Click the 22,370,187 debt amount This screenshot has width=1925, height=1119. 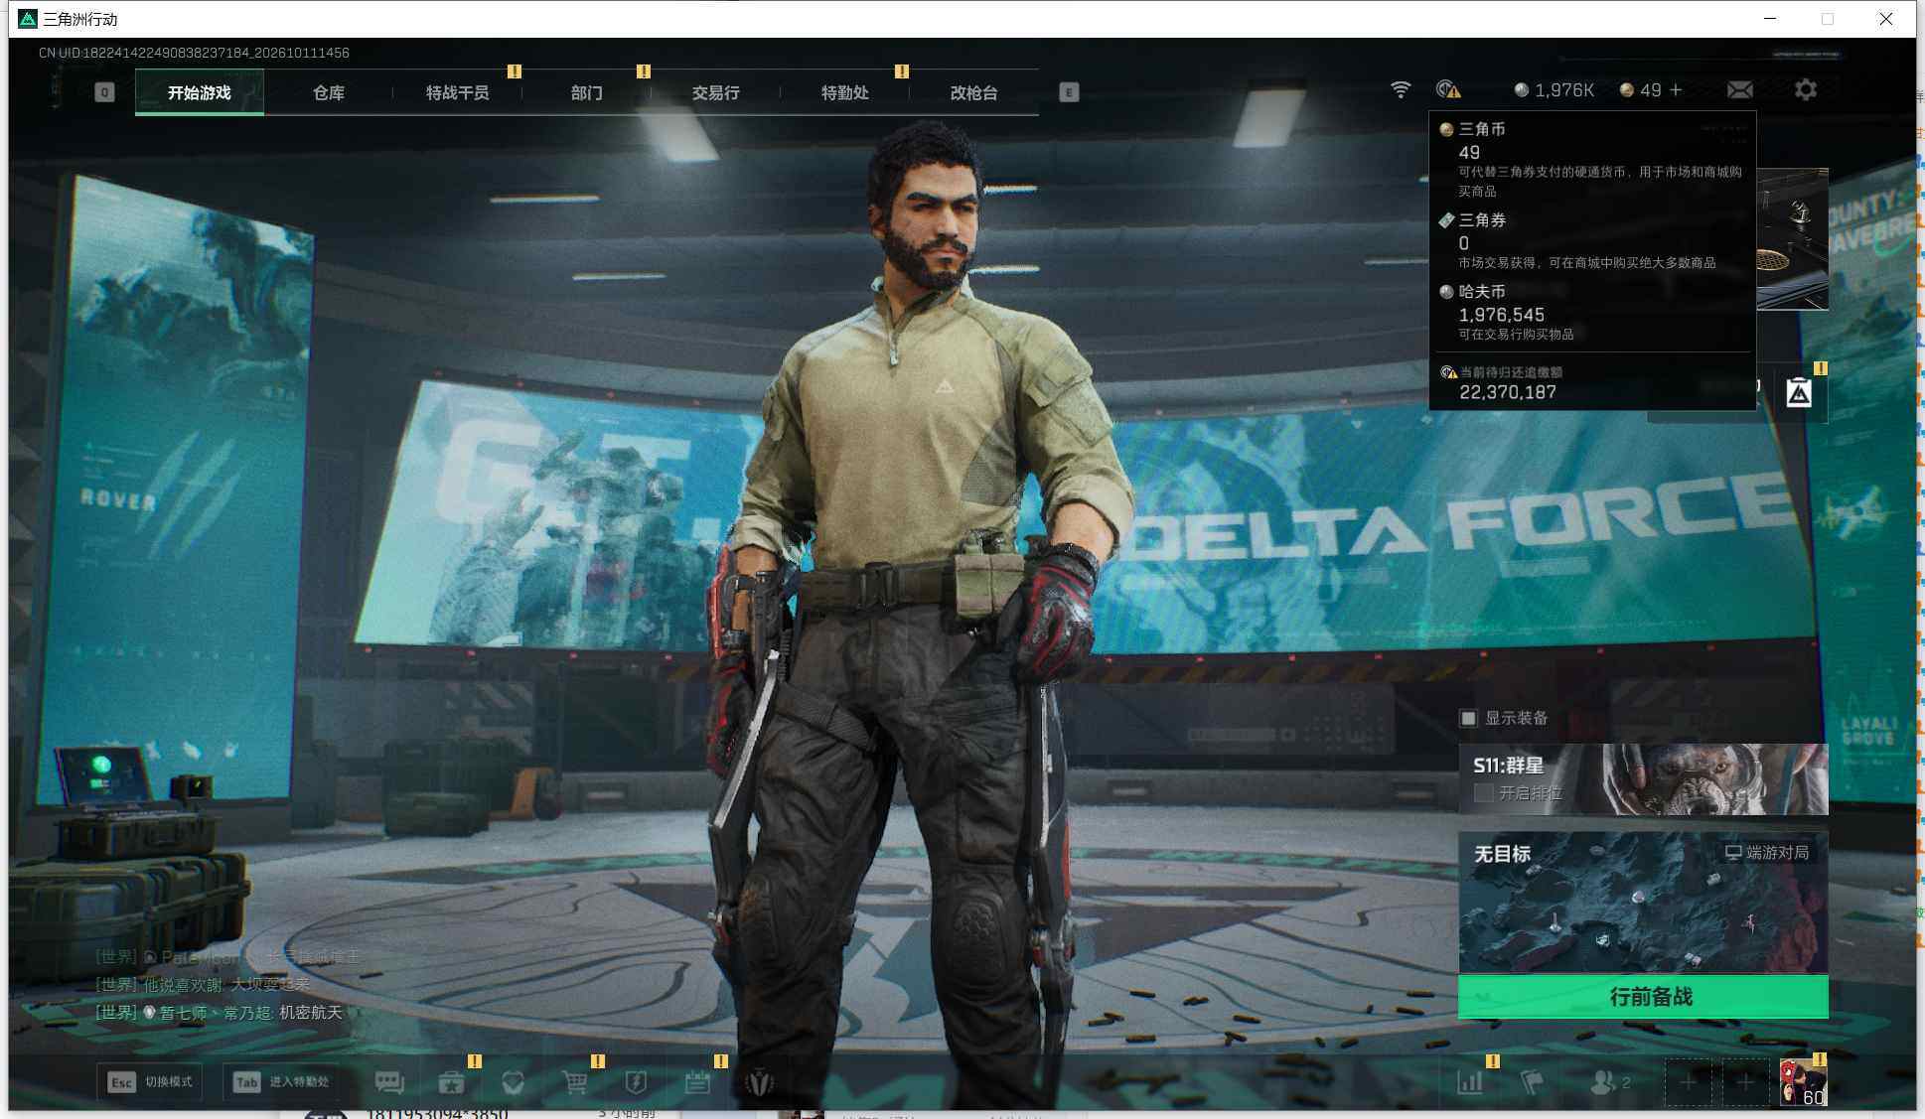pos(1508,392)
